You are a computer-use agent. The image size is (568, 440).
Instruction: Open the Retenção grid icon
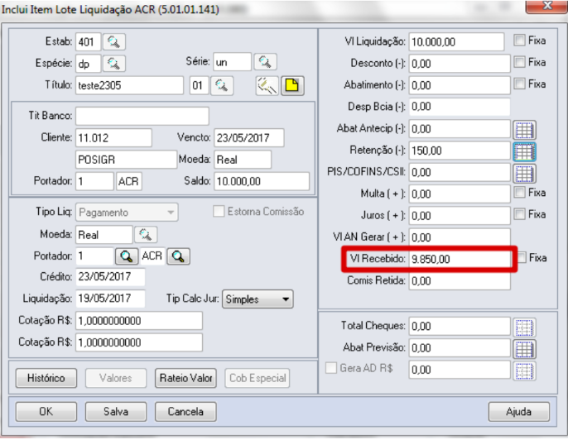(524, 151)
